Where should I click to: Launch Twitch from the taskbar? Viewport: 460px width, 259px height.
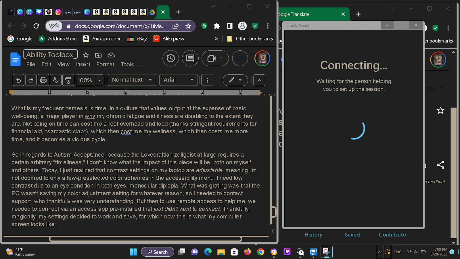(x=287, y=252)
